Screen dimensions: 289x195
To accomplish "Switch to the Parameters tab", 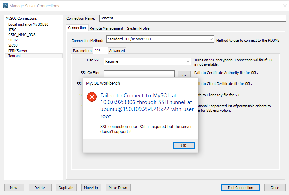I will (x=82, y=51).
